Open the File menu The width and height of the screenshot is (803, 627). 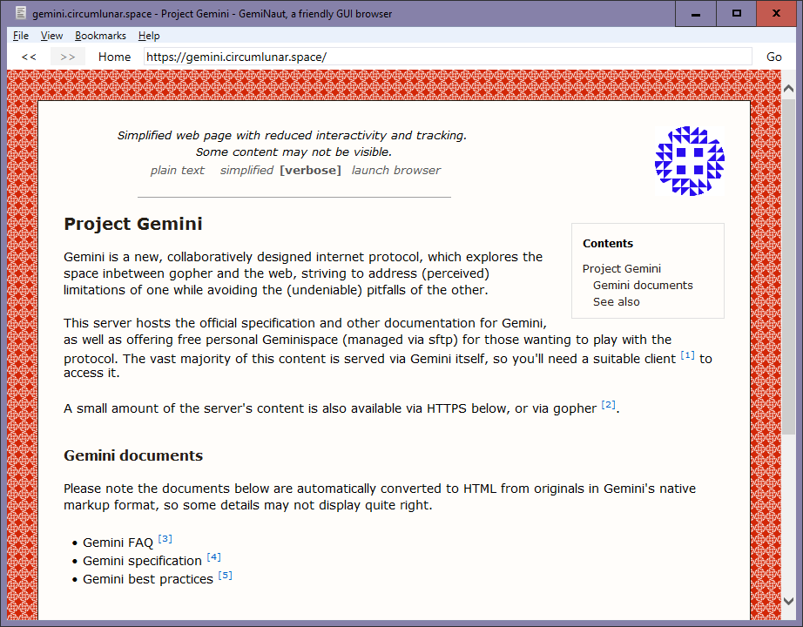coord(21,36)
